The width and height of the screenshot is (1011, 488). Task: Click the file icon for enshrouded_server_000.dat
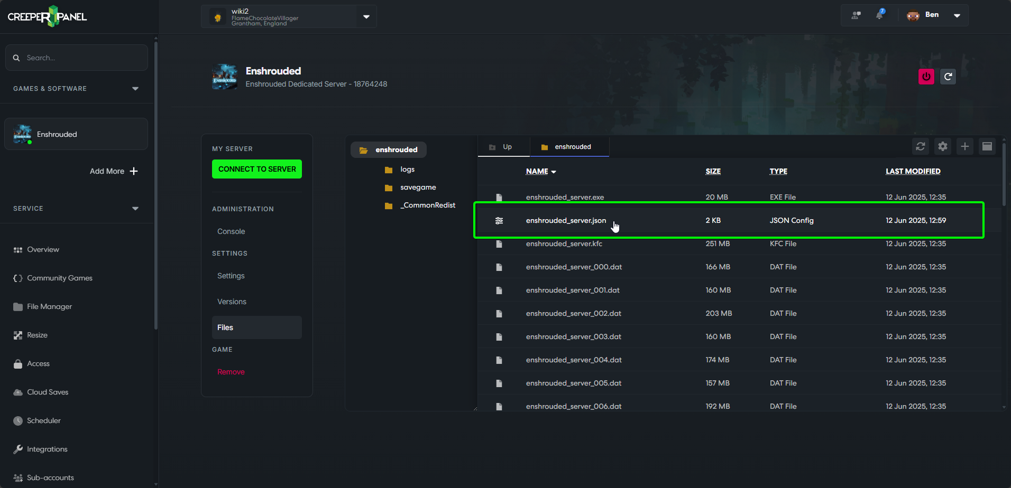coord(499,267)
